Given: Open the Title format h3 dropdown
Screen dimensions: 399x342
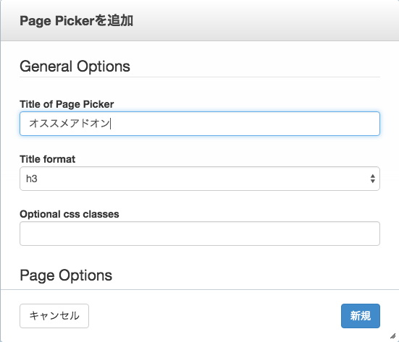Looking at the screenshot, I should (x=200, y=179).
